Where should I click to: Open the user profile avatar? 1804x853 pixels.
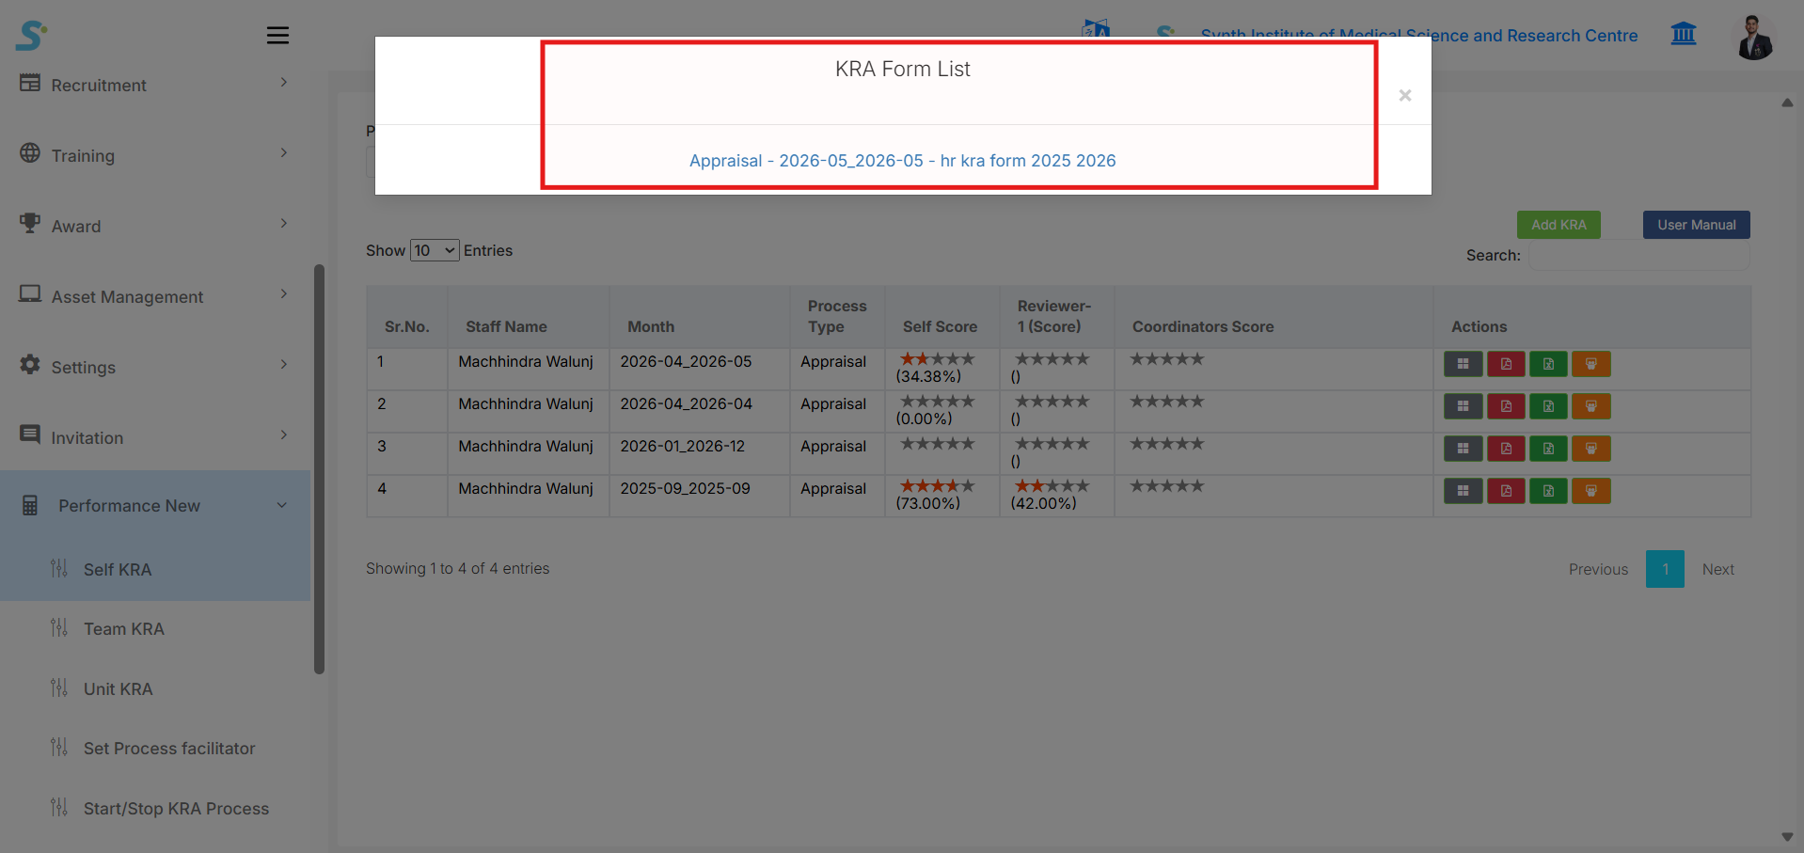pos(1754,38)
